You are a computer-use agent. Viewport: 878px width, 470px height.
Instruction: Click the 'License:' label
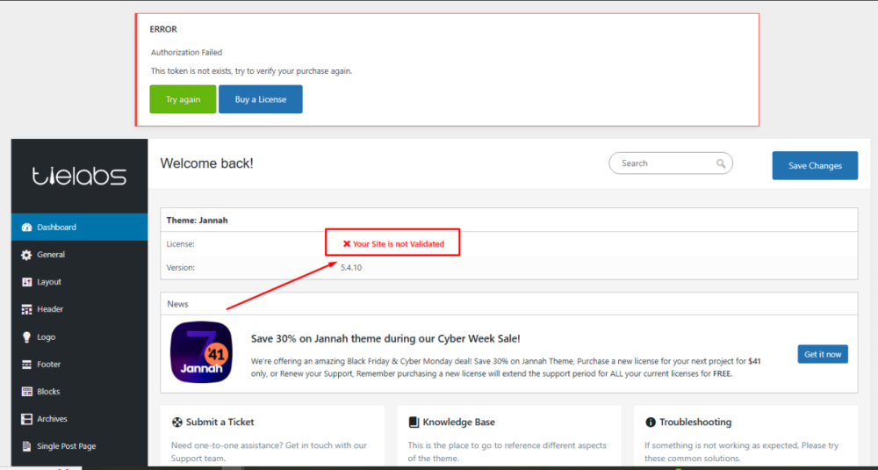pyautogui.click(x=180, y=244)
